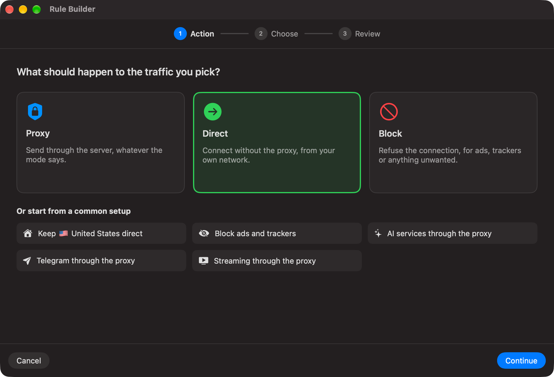554x377 pixels.
Task: Click the Cancel button
Action: click(29, 361)
